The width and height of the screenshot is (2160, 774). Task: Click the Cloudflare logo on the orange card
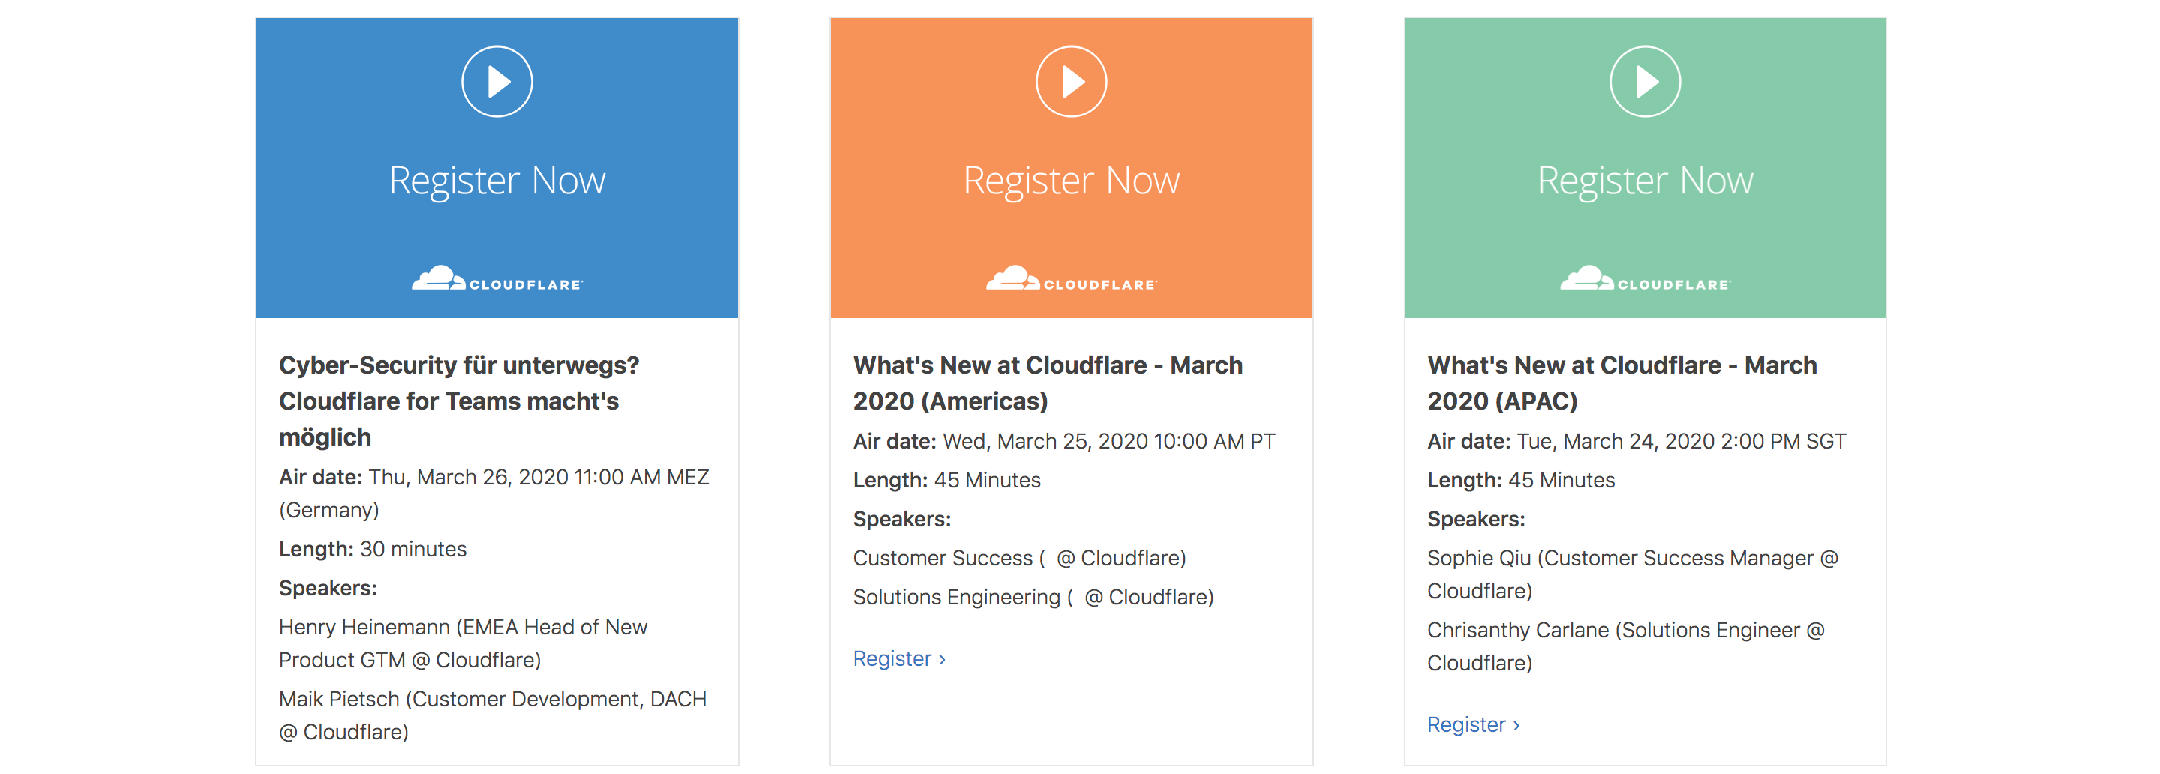tap(1072, 278)
